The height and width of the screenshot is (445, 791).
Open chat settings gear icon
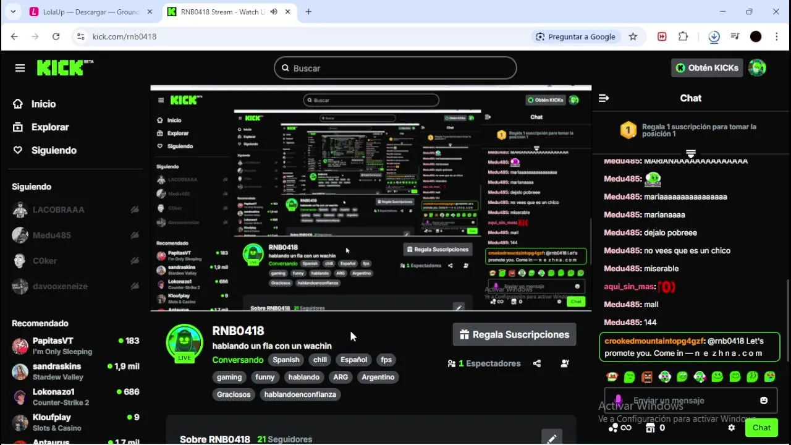[732, 428]
